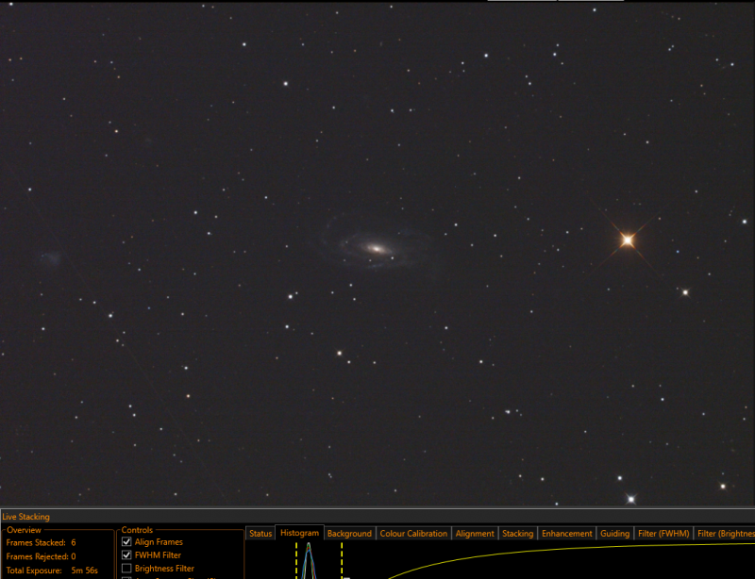Click the bright orange star in the image
This screenshot has height=579, width=755.
628,240
